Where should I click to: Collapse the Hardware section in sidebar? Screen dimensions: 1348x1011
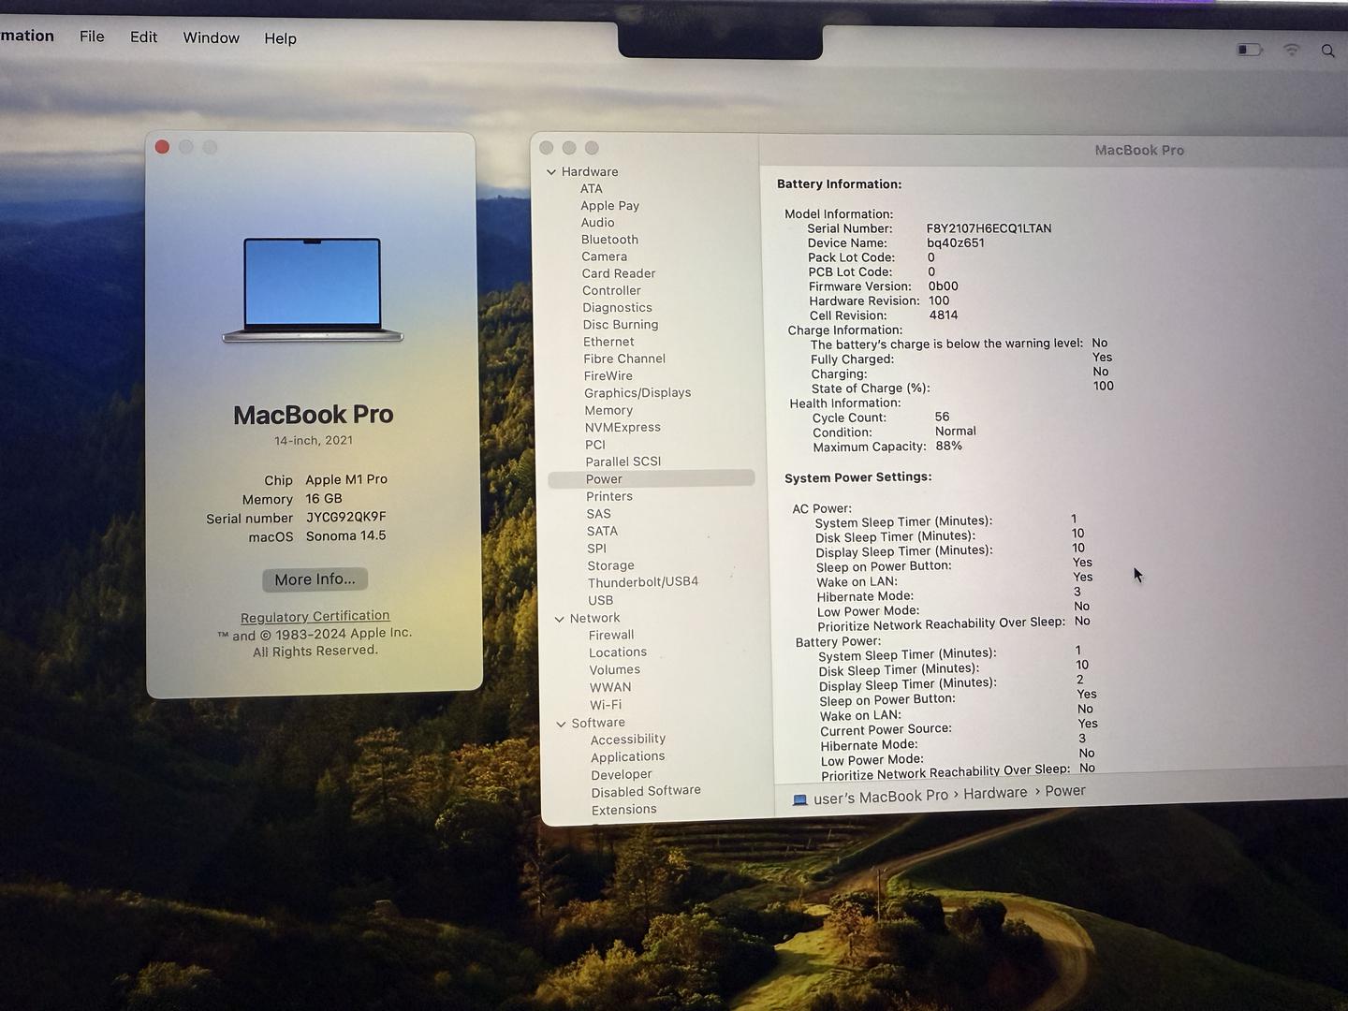click(x=551, y=172)
